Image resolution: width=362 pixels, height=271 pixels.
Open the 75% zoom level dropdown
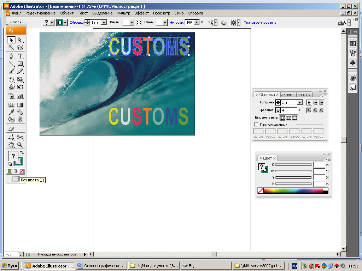(x=21, y=255)
